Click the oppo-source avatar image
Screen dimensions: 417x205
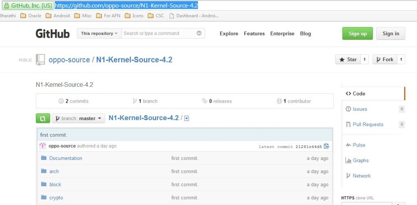[42, 146]
